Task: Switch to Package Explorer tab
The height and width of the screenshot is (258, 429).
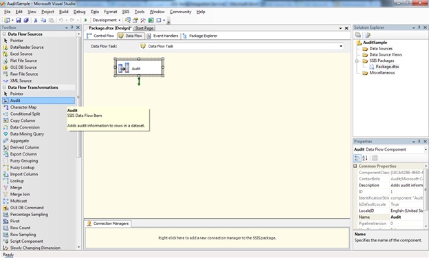Action: tap(200, 36)
